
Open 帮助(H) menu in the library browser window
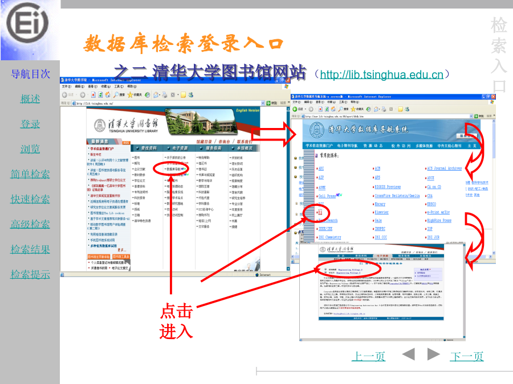pyautogui.click(x=132, y=86)
